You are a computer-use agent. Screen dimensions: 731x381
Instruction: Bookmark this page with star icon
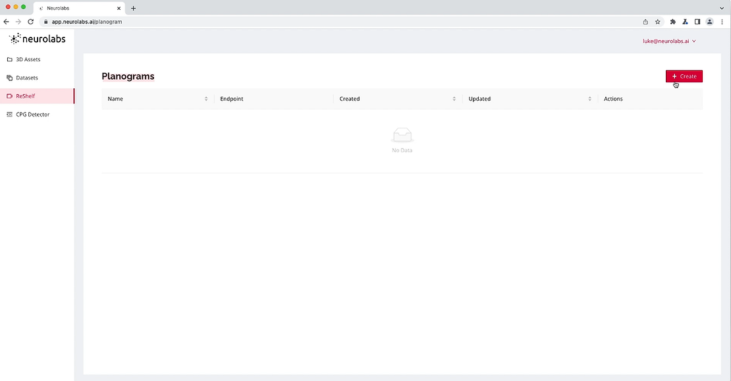coord(657,22)
